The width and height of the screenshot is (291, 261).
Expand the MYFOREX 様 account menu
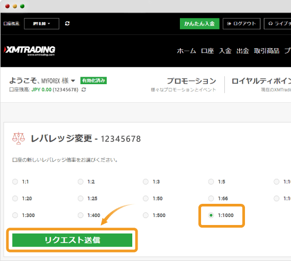point(73,81)
